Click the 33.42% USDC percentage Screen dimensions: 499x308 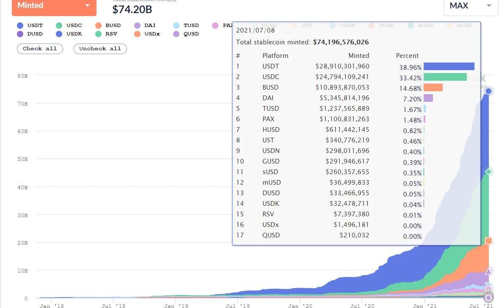411,78
